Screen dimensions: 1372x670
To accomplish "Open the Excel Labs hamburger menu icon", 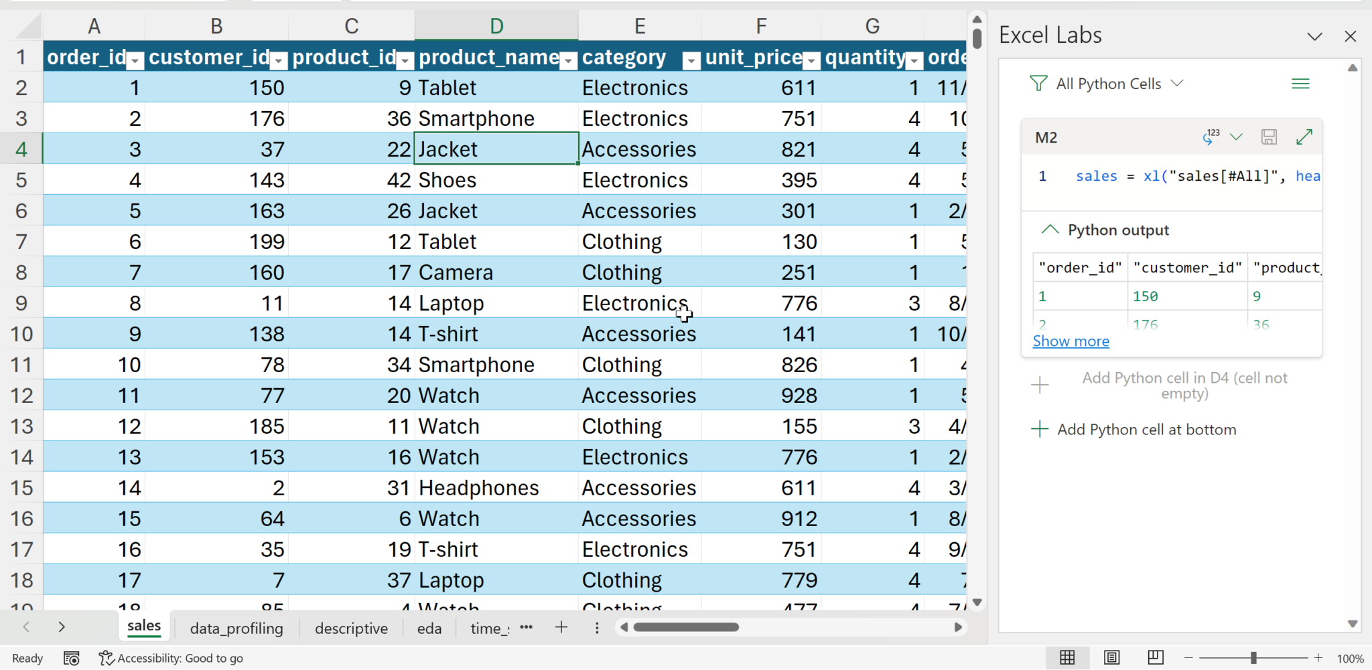I will 1300,84.
